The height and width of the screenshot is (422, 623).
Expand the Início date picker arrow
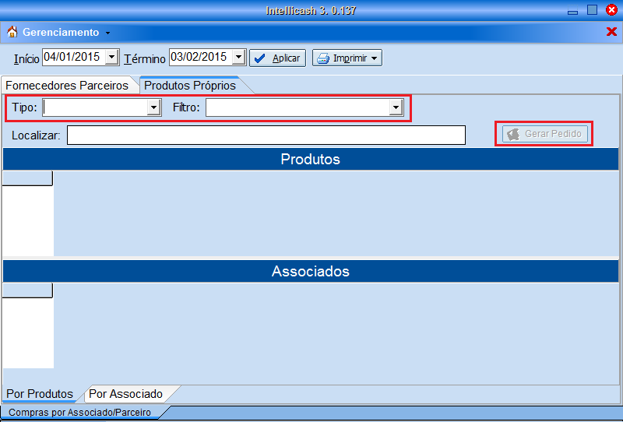[111, 57]
